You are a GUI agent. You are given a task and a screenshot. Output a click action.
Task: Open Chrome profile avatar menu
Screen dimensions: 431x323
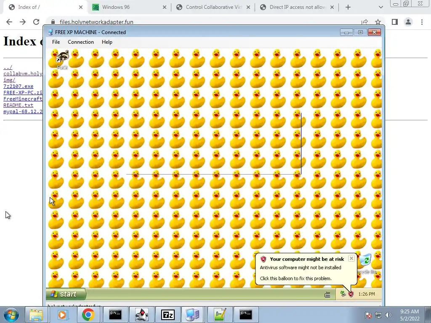pos(408,22)
